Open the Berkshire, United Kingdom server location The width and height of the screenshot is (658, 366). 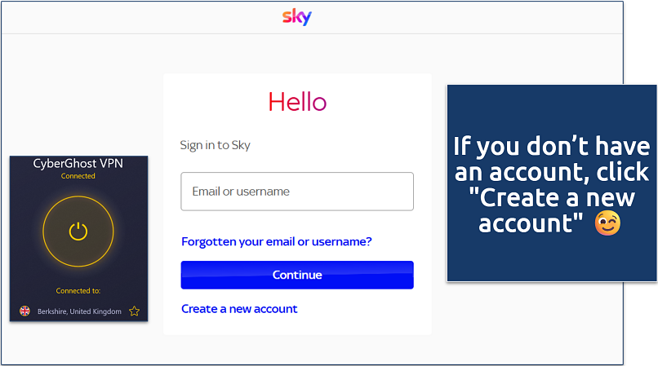tap(79, 311)
